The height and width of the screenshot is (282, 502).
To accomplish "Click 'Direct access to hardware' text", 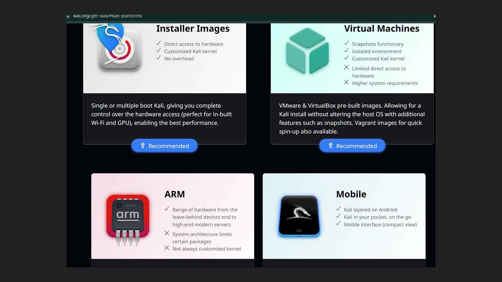I will tap(194, 44).
